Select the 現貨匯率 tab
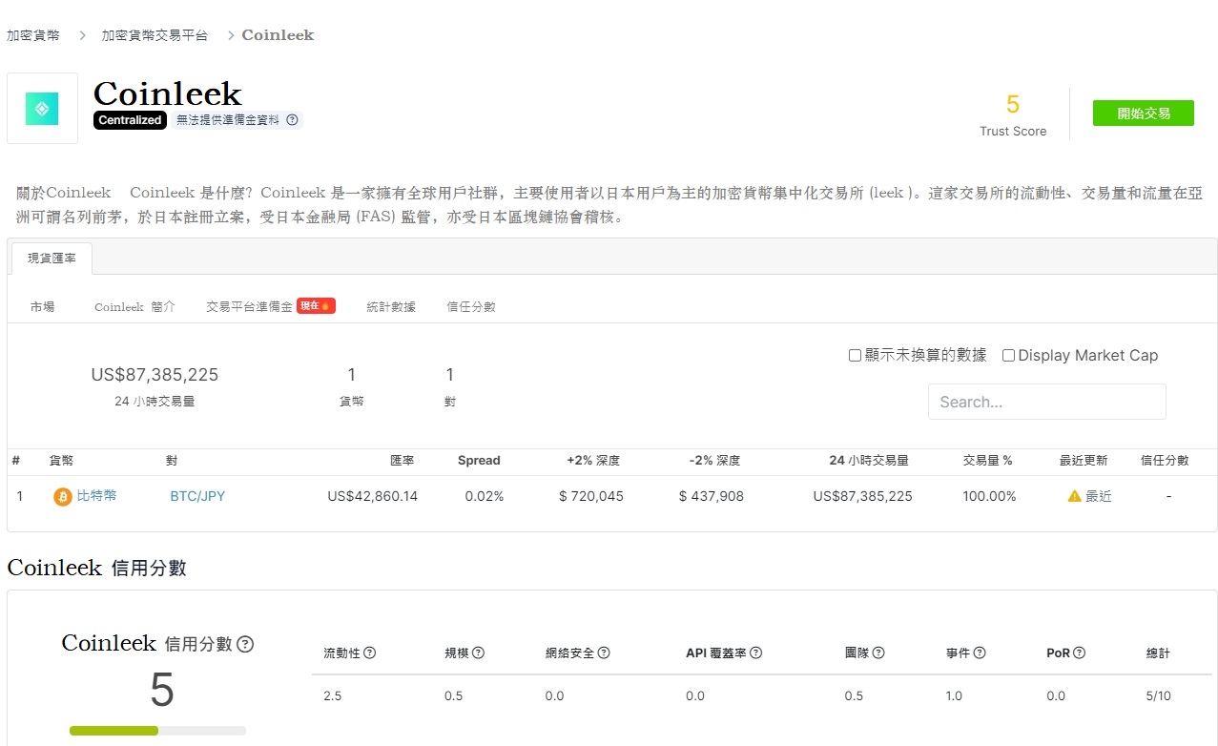 [52, 259]
